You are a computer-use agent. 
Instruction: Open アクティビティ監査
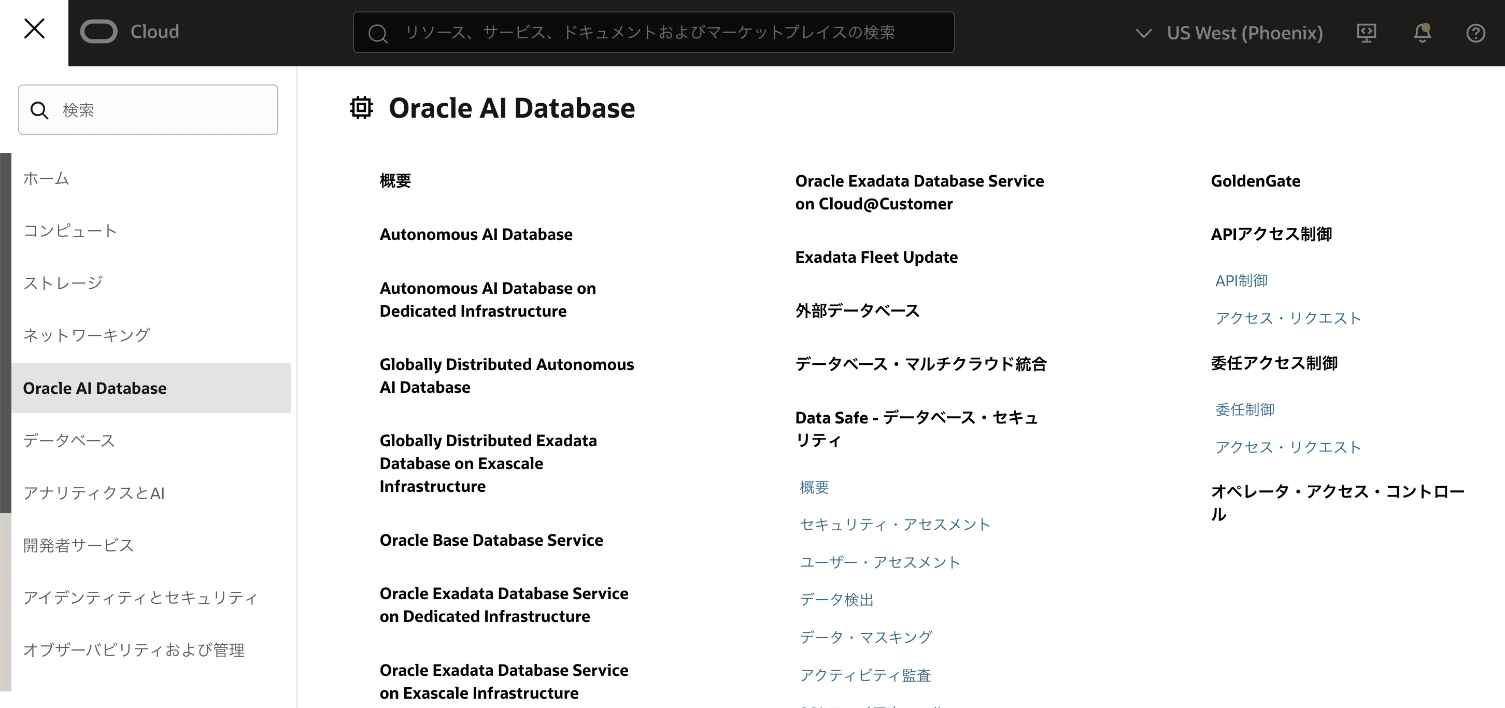pyautogui.click(x=865, y=675)
